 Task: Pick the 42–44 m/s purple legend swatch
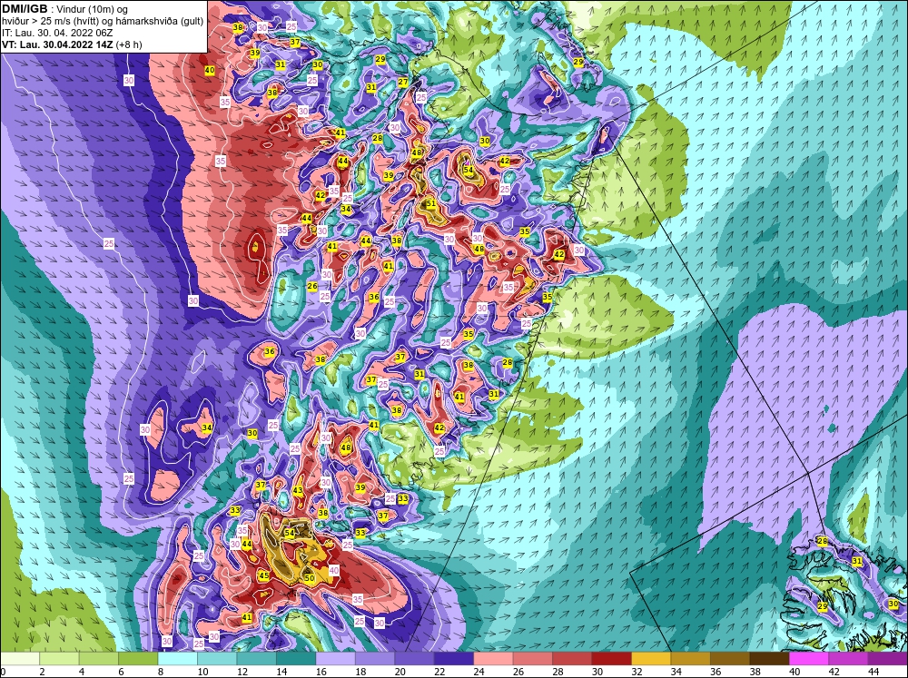pos(848,659)
